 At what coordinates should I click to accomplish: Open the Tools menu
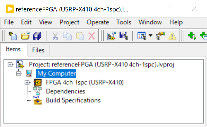(x=124, y=22)
